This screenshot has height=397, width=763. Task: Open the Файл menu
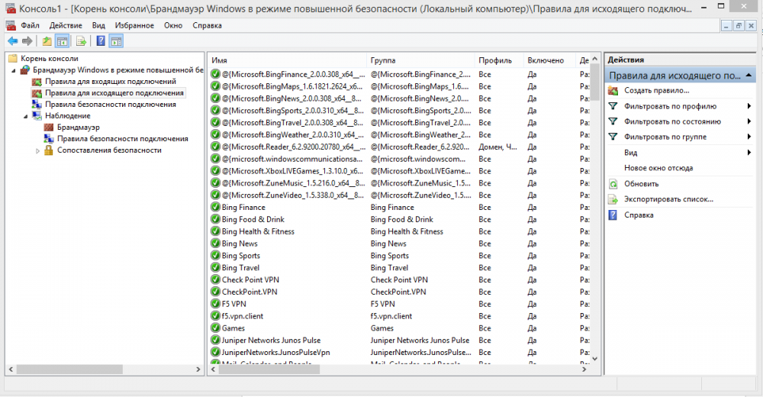pyautogui.click(x=30, y=25)
